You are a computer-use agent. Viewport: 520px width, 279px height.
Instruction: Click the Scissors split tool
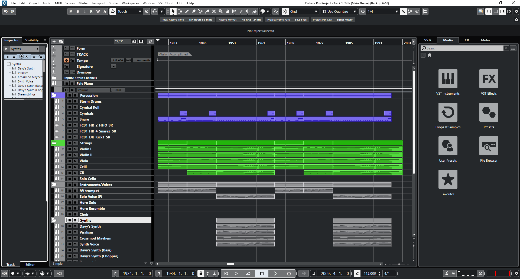coord(200,11)
